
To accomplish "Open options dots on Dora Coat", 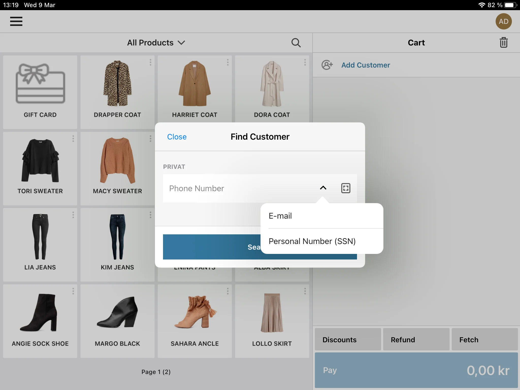I will [x=305, y=62].
